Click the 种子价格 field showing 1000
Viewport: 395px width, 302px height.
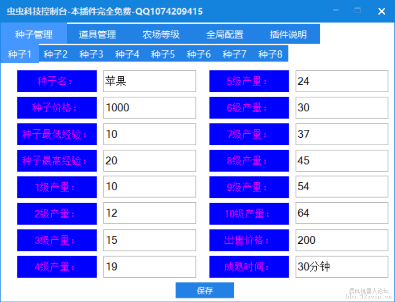(x=149, y=108)
